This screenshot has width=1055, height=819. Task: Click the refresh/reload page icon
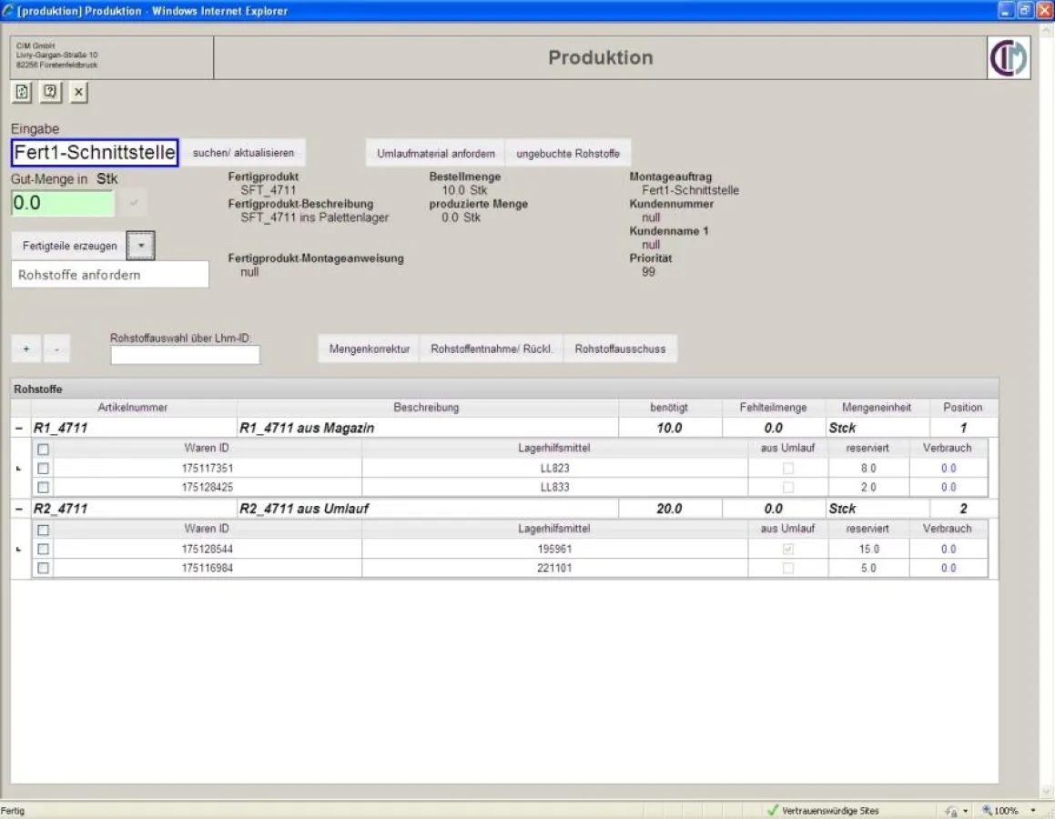(x=20, y=92)
